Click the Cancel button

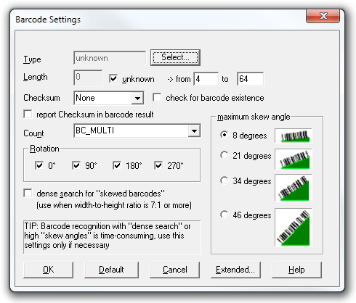tap(175, 270)
